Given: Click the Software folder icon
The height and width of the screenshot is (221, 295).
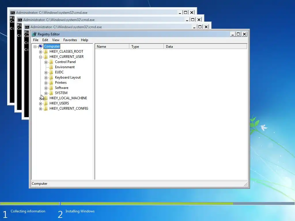Looking at the screenshot, I should (x=51, y=88).
